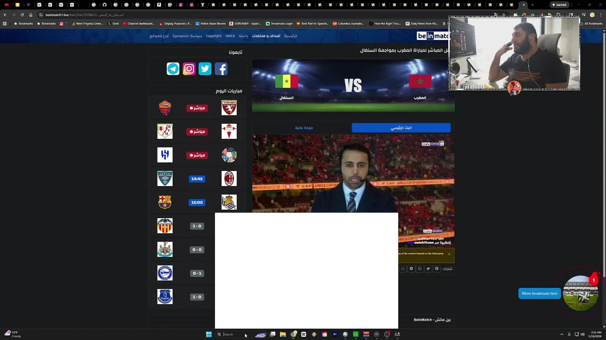The width and height of the screenshot is (606, 340).
Task: Click the 14:45 kickoff time badge
Action: pyautogui.click(x=197, y=179)
